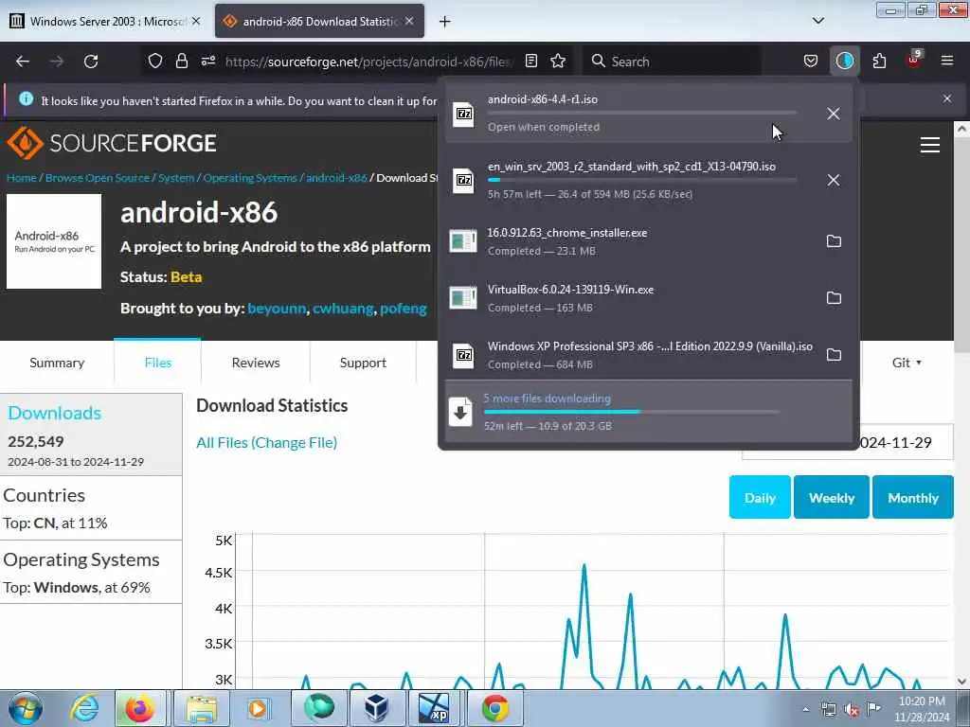The width and height of the screenshot is (970, 727).
Task: Select the Files tab
Action: coord(158,363)
